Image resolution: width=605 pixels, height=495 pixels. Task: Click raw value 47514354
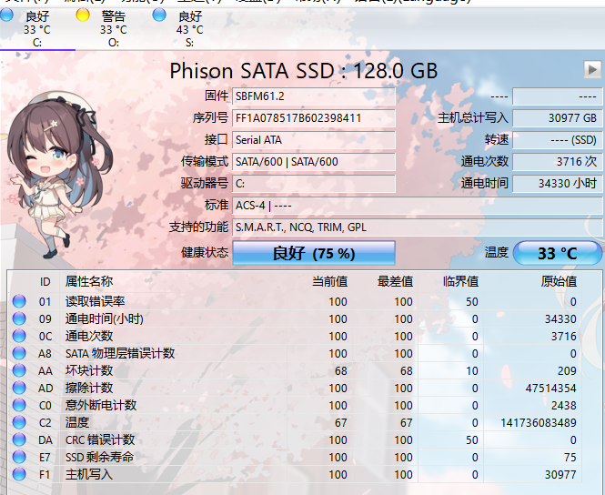click(551, 389)
